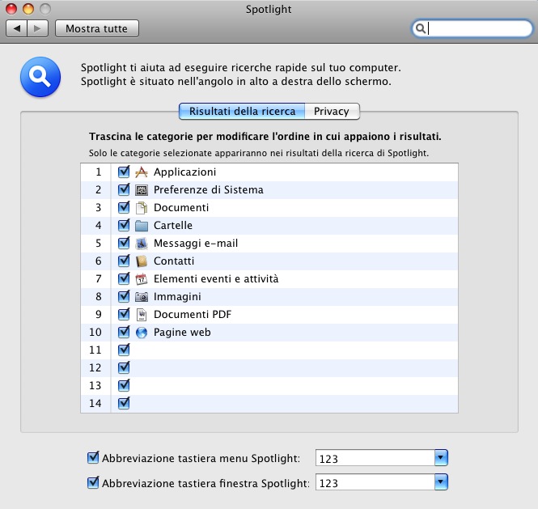538x509 pixels.
Task: Click the Applicazioni category icon
Action: [141, 172]
